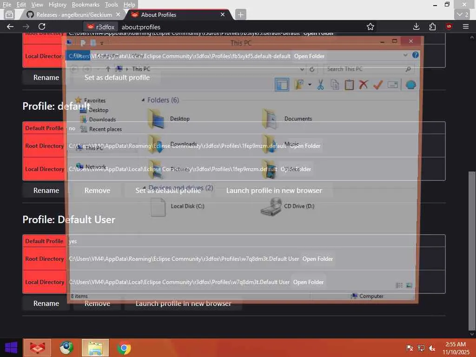Open the dropdown arrow beside the folder options icon
The height and width of the screenshot is (357, 476).
tap(310, 85)
